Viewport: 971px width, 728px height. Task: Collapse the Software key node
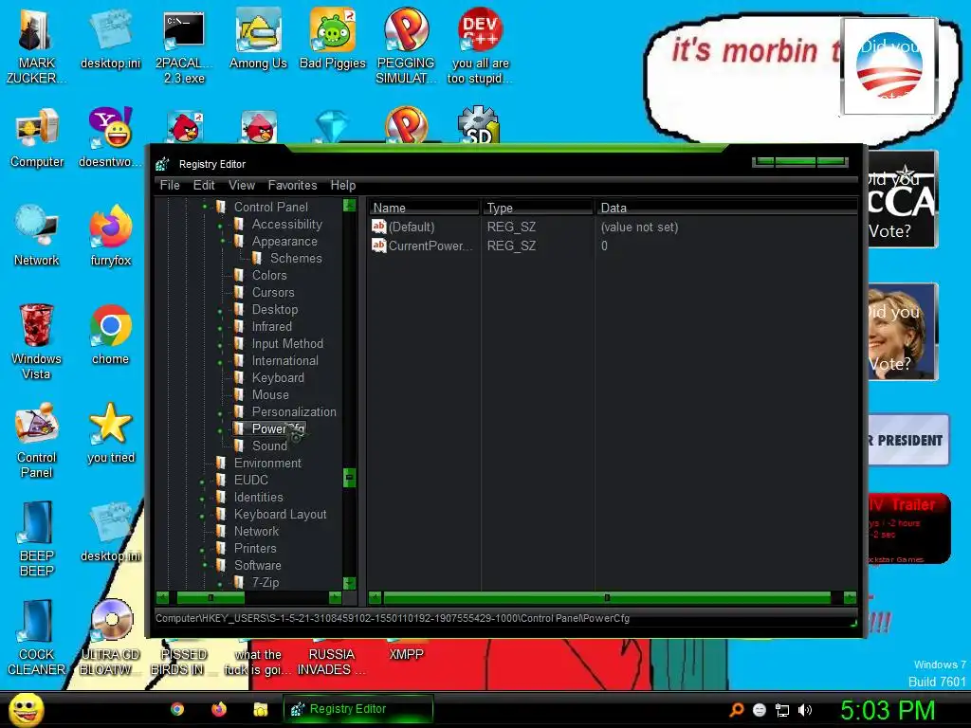click(x=203, y=566)
